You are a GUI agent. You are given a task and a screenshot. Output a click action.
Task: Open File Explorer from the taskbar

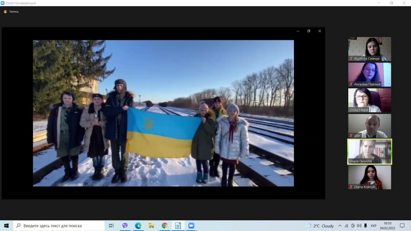click(151, 226)
